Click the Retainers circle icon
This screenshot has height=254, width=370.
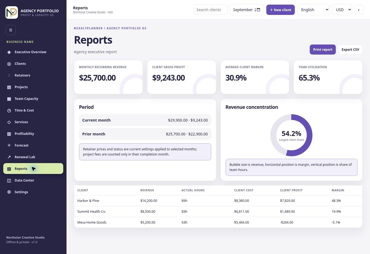click(9, 75)
